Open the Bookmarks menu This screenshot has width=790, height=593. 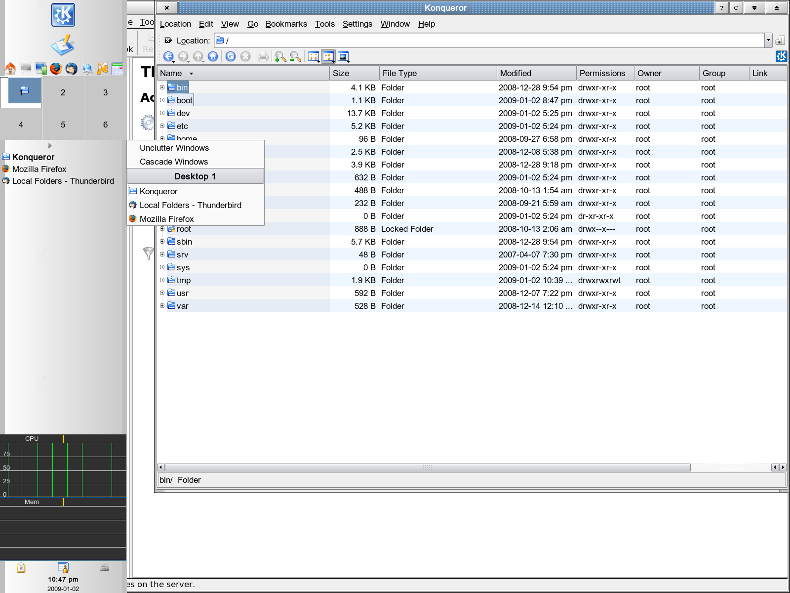(x=286, y=24)
